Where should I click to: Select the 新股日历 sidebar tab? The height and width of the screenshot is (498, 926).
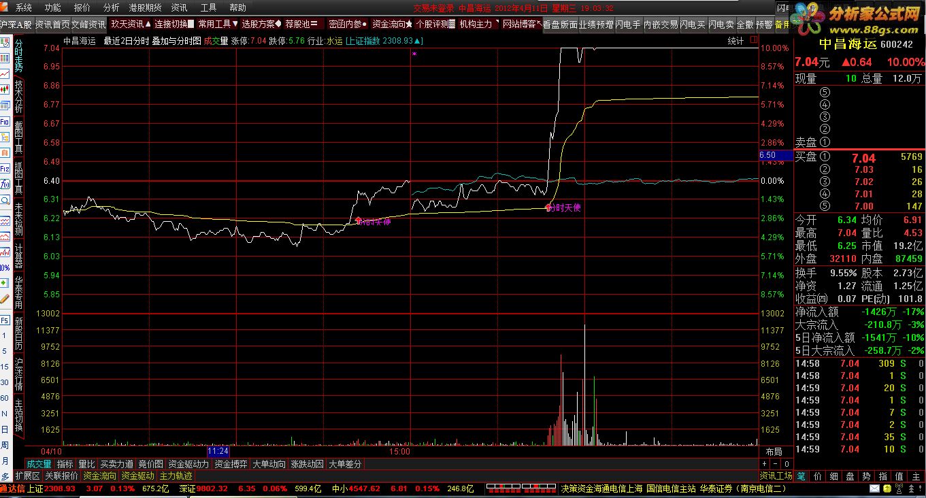tap(19, 333)
